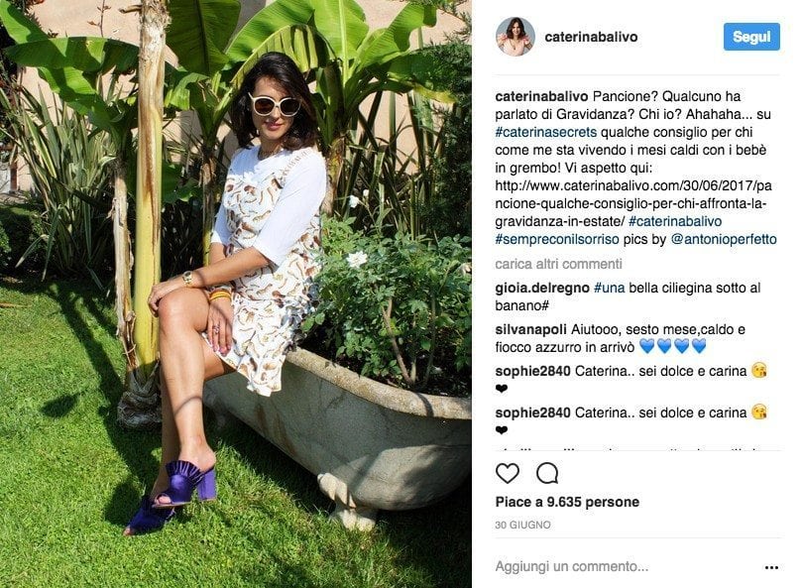Open first sophie2840 commenter name
This screenshot has height=588, width=802.
532,371
